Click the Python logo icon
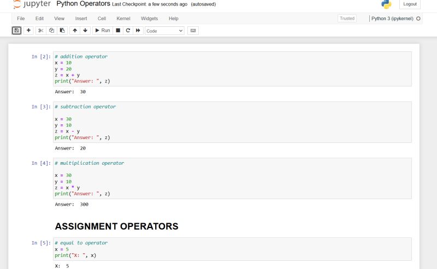The width and height of the screenshot is (437, 269). [386, 4]
